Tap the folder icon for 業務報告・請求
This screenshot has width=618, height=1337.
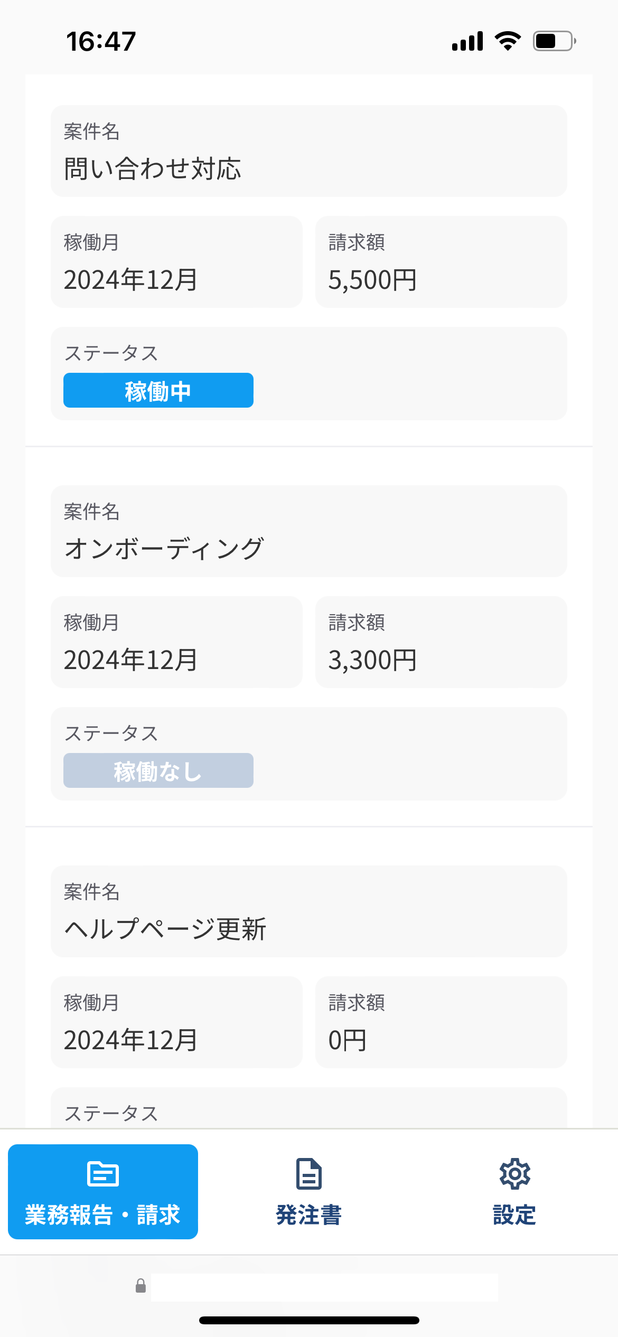point(103,1173)
